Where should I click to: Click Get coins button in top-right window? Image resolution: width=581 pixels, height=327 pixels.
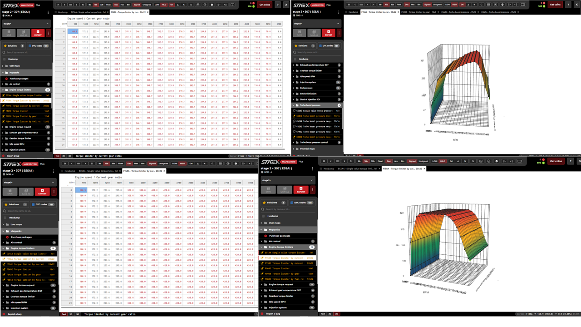(x=555, y=5)
